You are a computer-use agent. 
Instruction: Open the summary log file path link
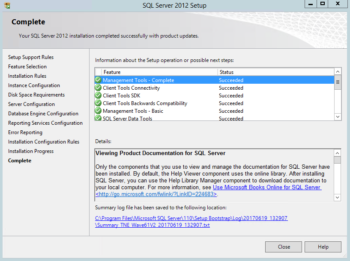tap(191, 218)
